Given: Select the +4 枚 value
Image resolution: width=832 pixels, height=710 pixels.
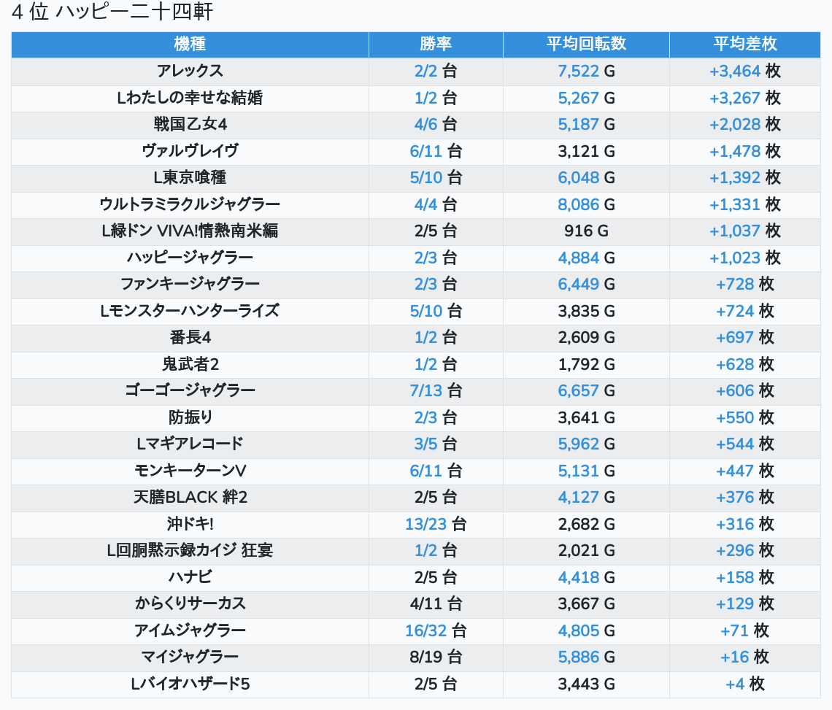Looking at the screenshot, I should 745,684.
